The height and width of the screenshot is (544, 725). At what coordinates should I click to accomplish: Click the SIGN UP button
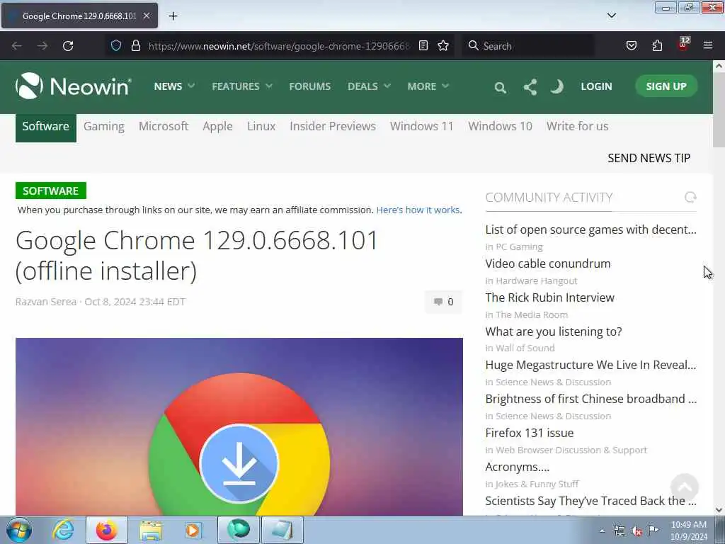click(666, 86)
